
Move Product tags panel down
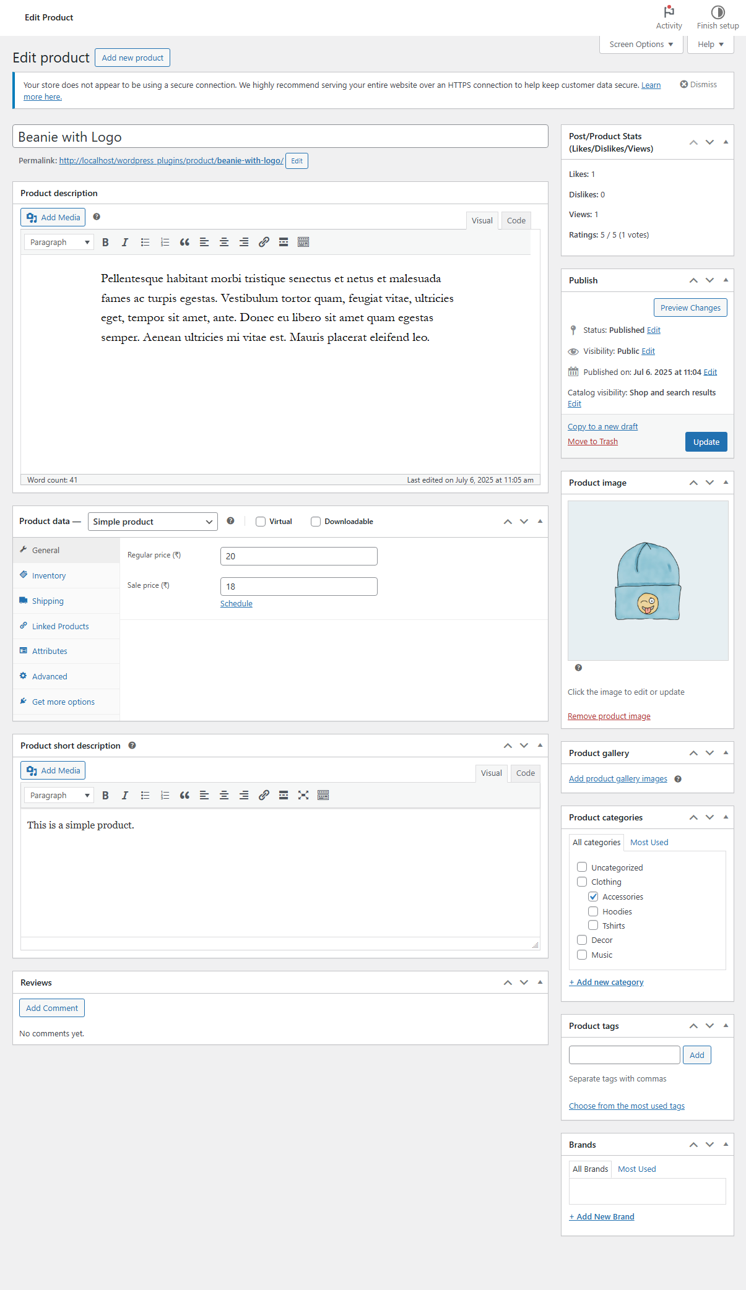[709, 1026]
